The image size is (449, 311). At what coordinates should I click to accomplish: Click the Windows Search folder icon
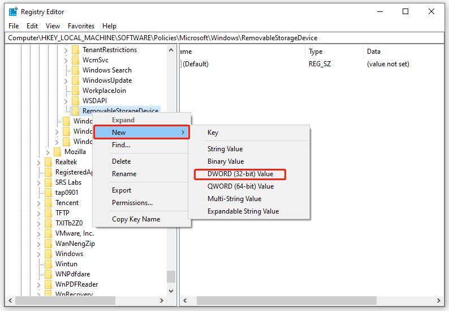click(x=76, y=70)
